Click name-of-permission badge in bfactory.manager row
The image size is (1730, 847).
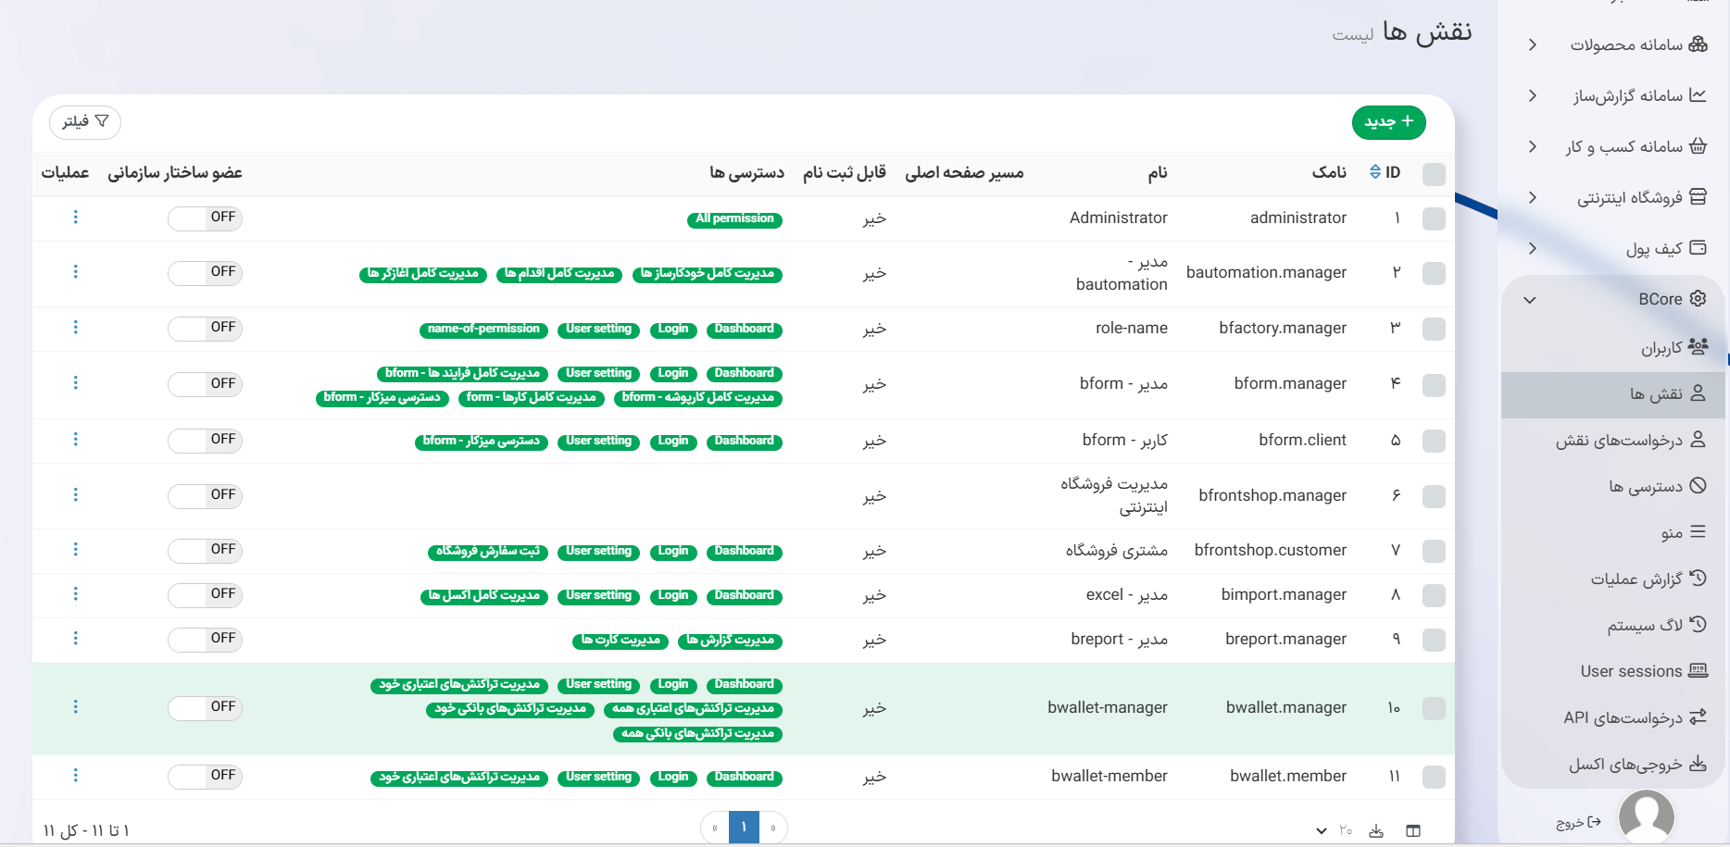pyautogui.click(x=483, y=330)
